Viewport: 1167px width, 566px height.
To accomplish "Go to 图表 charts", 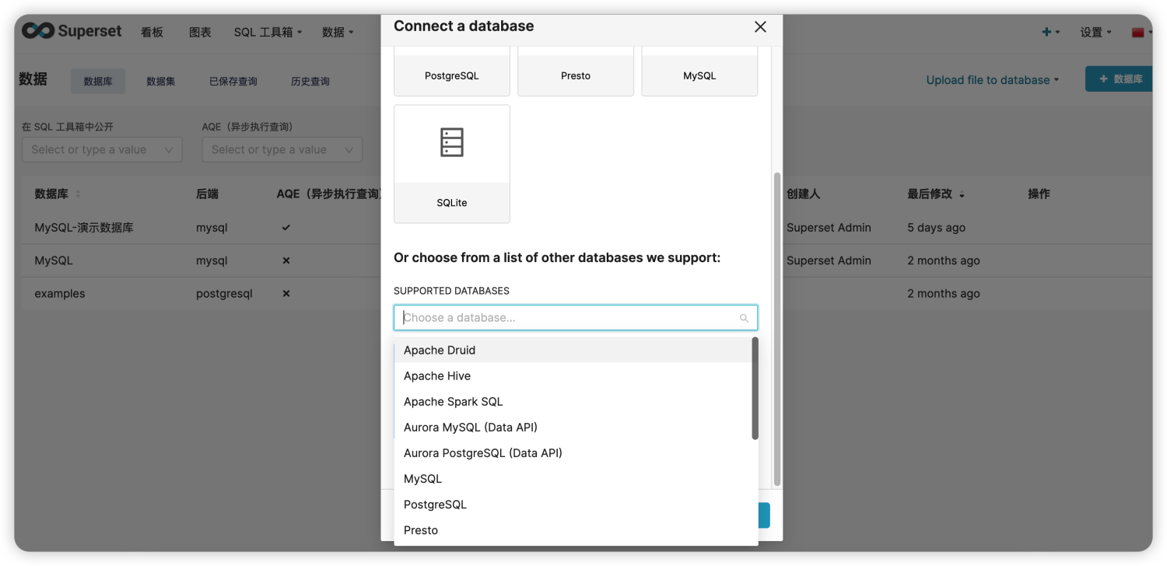I will 200,32.
